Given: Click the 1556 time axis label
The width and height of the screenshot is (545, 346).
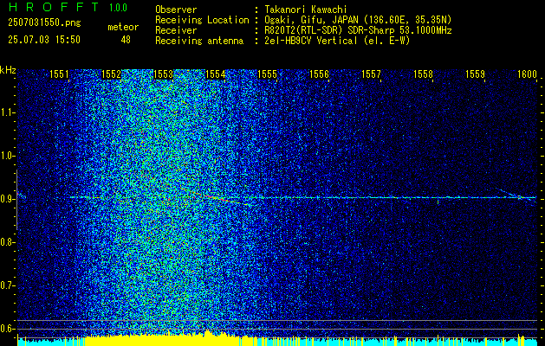Looking at the screenshot, I should (x=319, y=74).
